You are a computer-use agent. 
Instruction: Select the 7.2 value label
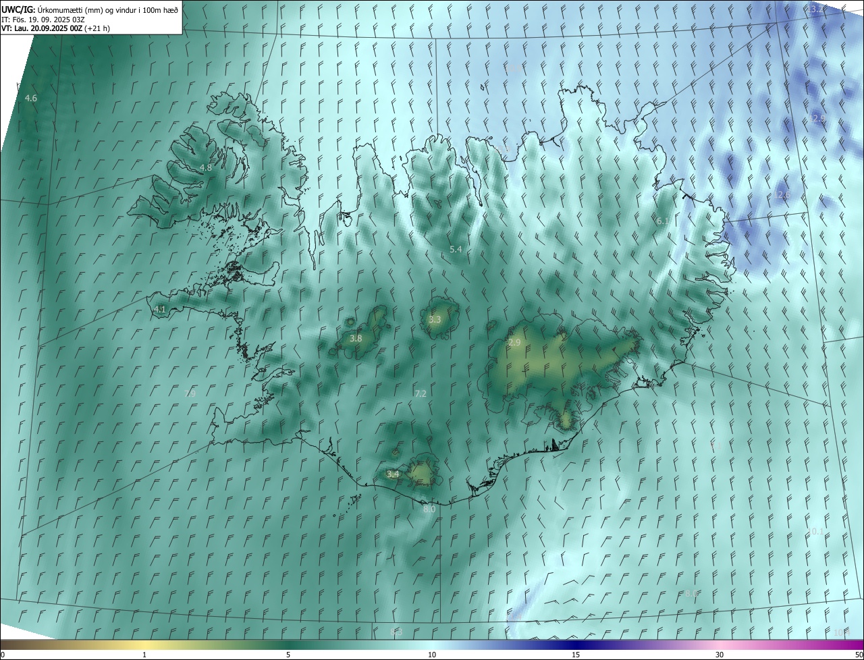pyautogui.click(x=421, y=393)
